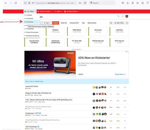Go back with the browser back arrow
Viewport: 150px width, 130px height.
pyautogui.click(x=6, y=3)
